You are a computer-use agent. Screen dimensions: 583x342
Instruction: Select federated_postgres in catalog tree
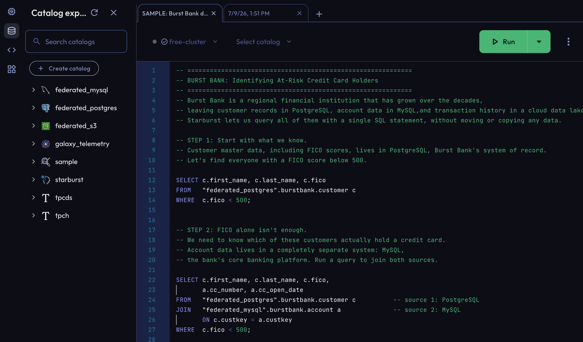(x=86, y=108)
